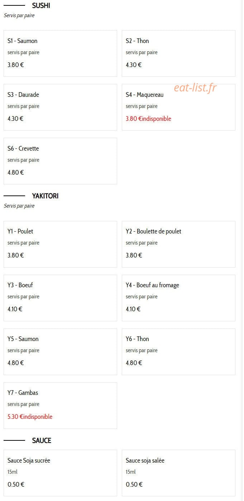
Task: Select the S6 - Crevette sushi card
Action: coord(60,161)
